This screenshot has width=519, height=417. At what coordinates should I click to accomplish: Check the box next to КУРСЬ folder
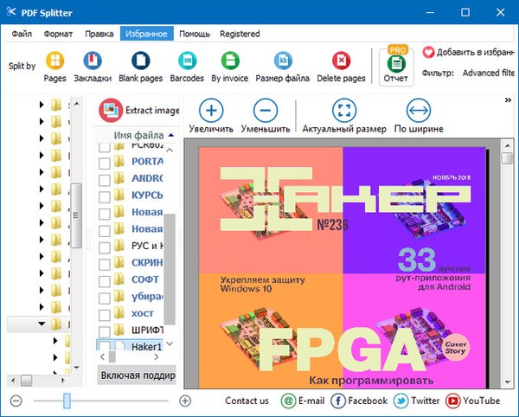click(x=105, y=196)
